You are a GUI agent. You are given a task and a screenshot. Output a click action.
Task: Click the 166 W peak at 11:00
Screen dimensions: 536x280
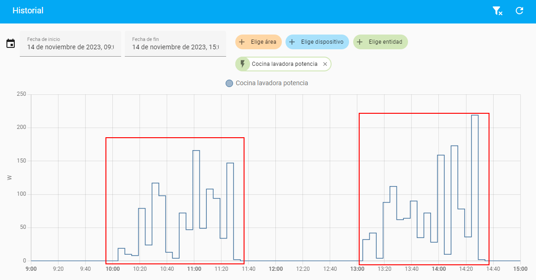(x=196, y=151)
